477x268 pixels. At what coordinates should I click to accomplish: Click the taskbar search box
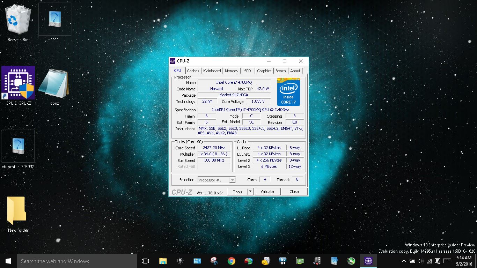(76, 261)
